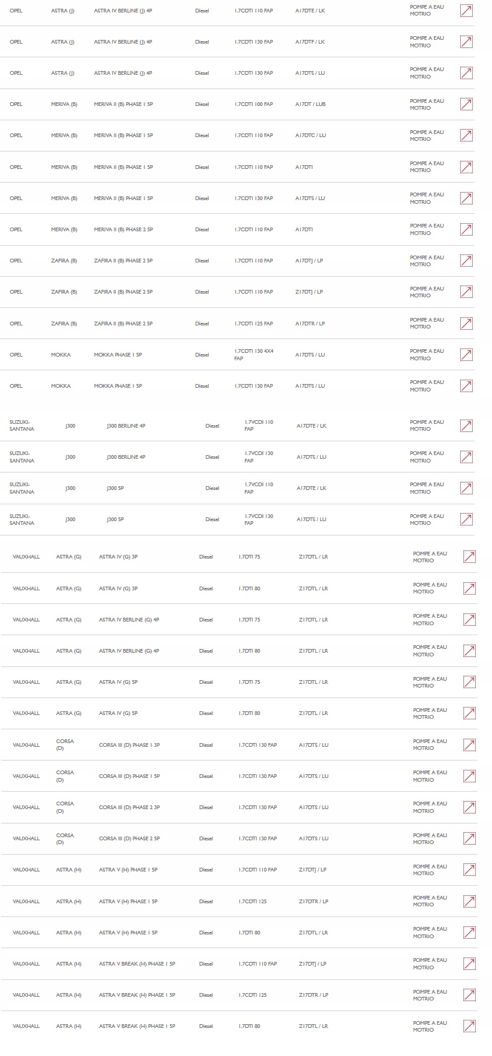Open arrow icon for Astra V Break 110 FAP
The width and height of the screenshot is (492, 1056).
tap(470, 964)
